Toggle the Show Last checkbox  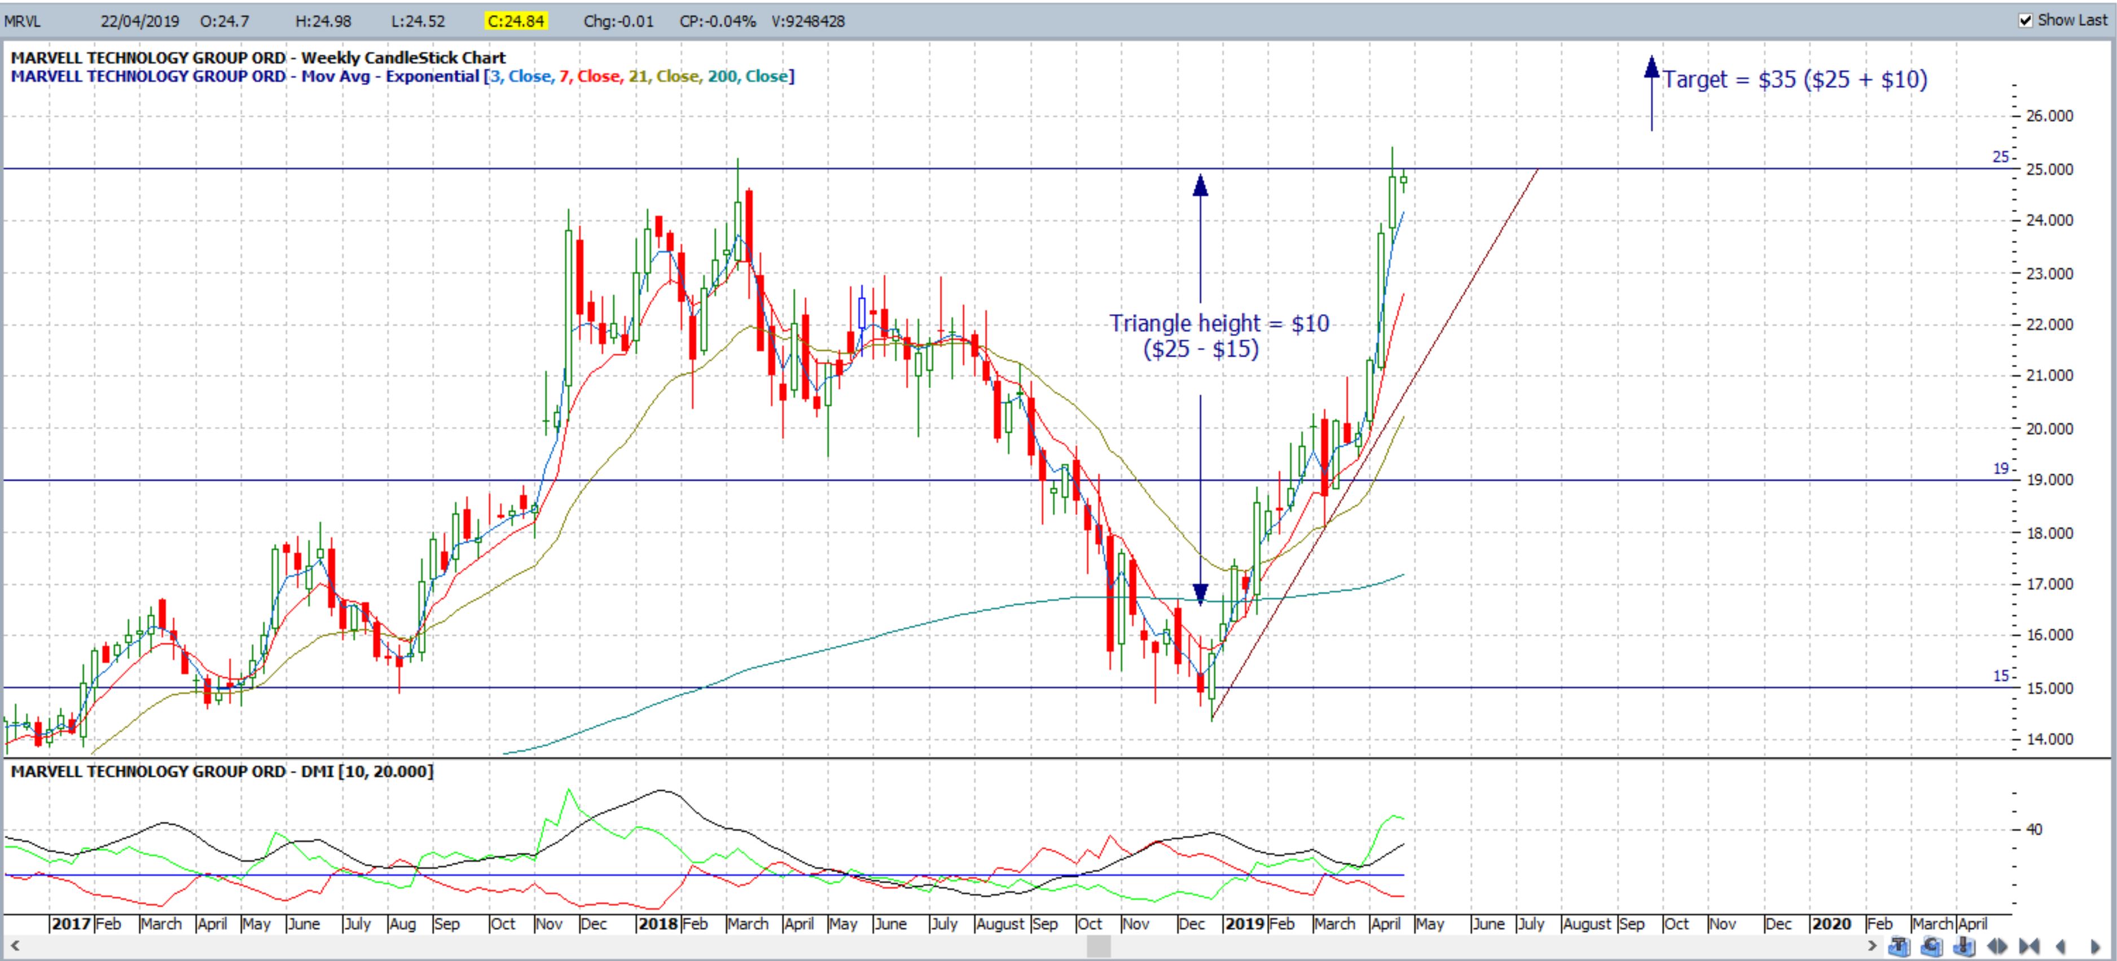(x=2026, y=20)
